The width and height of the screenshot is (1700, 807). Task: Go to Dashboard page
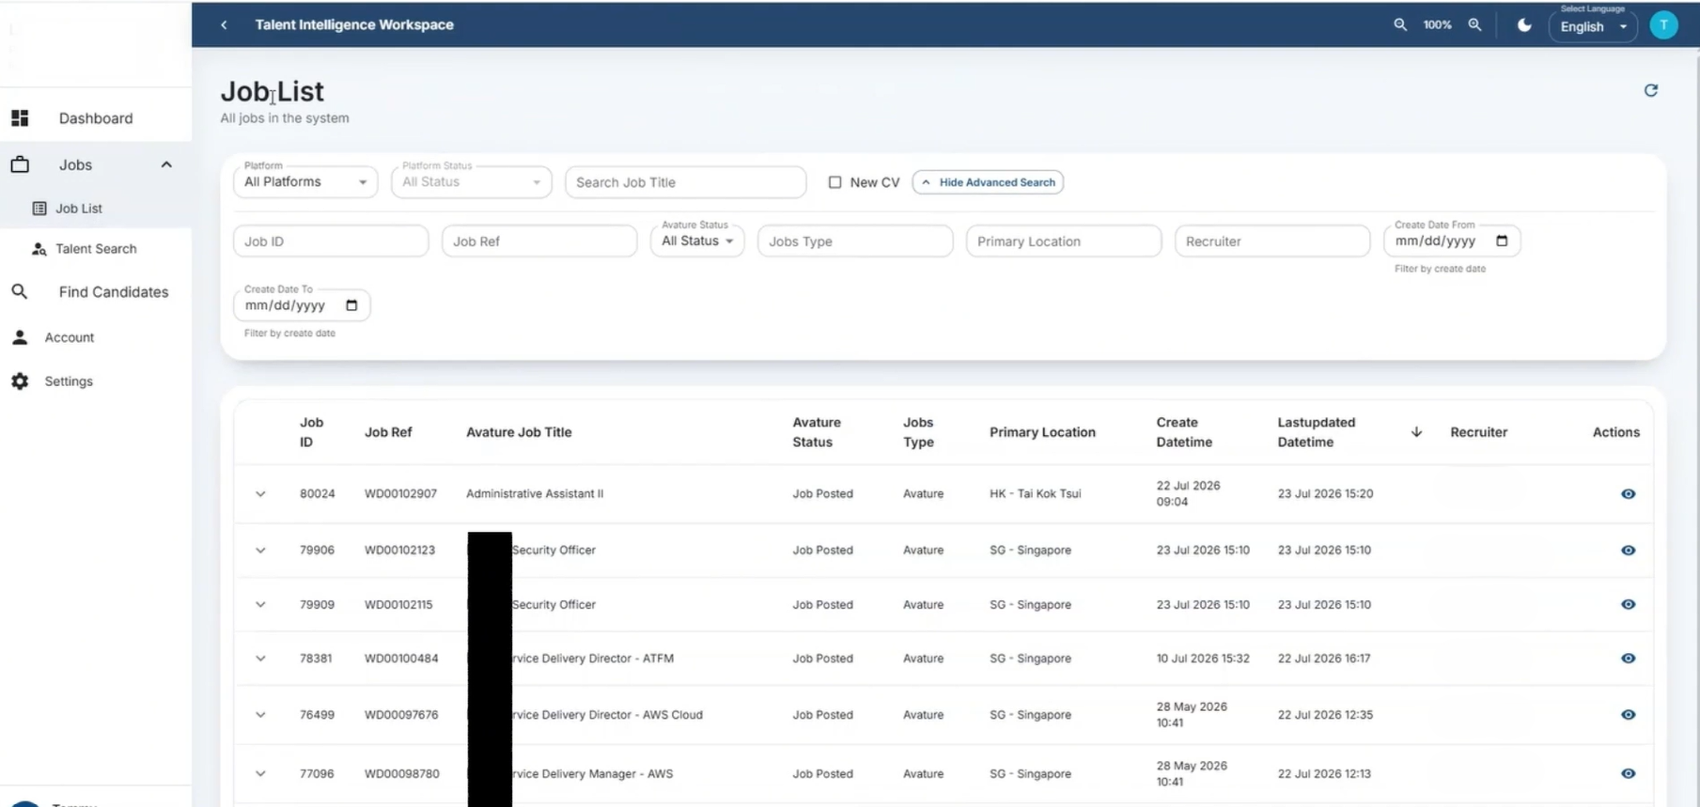(x=96, y=118)
